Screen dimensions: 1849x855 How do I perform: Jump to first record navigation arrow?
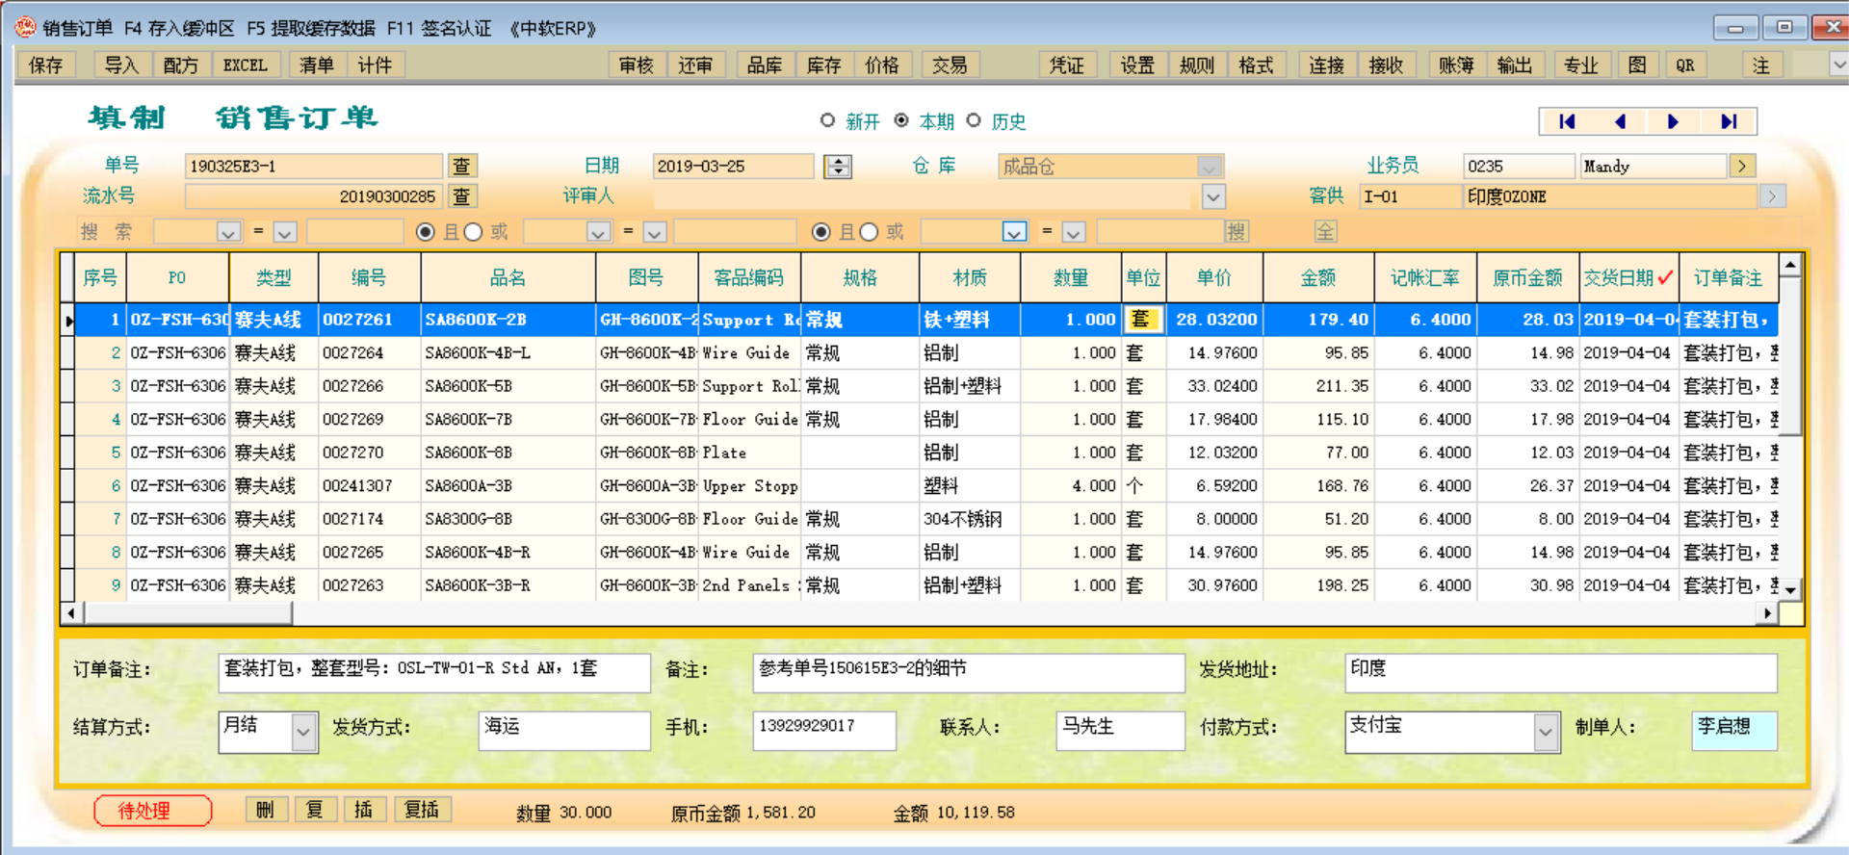pyautogui.click(x=1567, y=121)
